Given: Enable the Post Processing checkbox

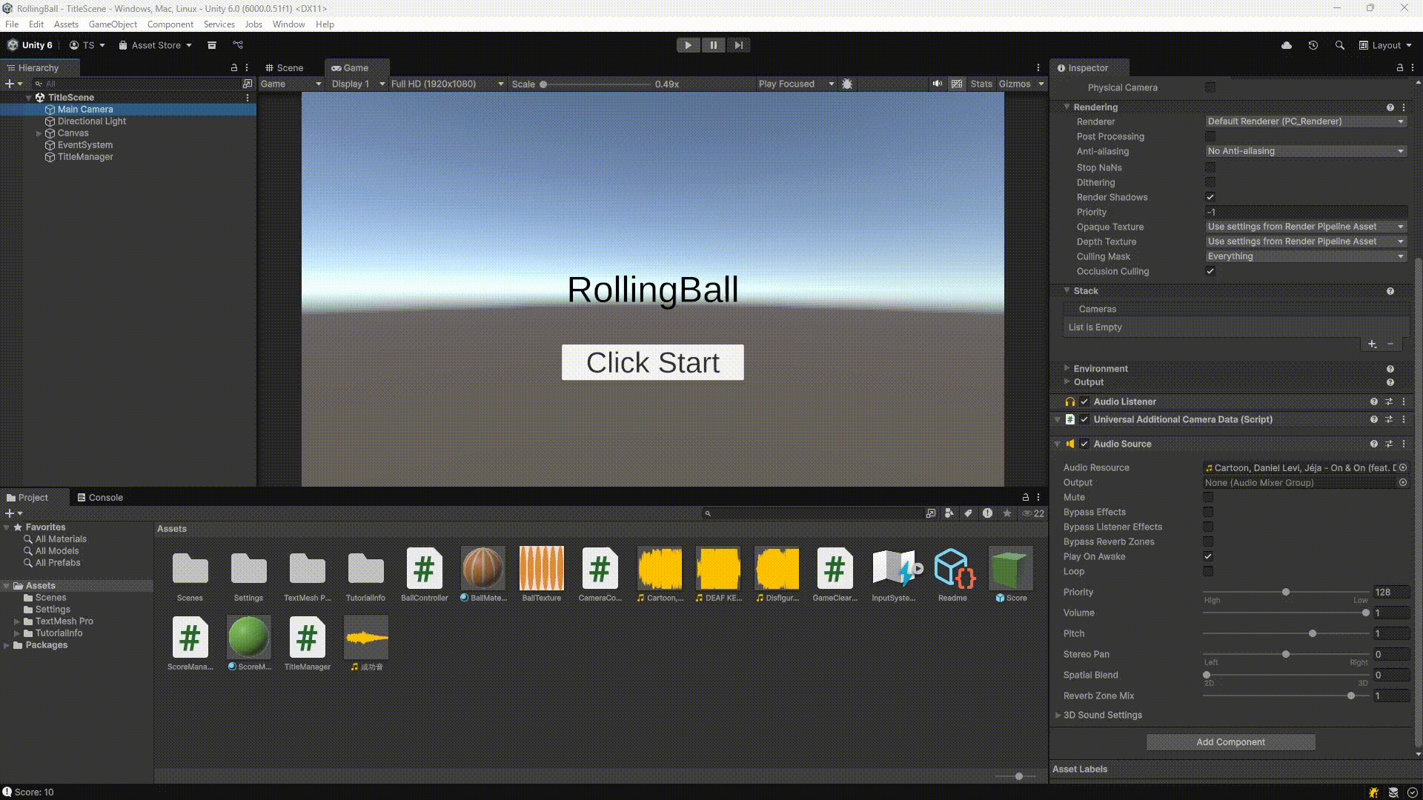Looking at the screenshot, I should tap(1210, 136).
